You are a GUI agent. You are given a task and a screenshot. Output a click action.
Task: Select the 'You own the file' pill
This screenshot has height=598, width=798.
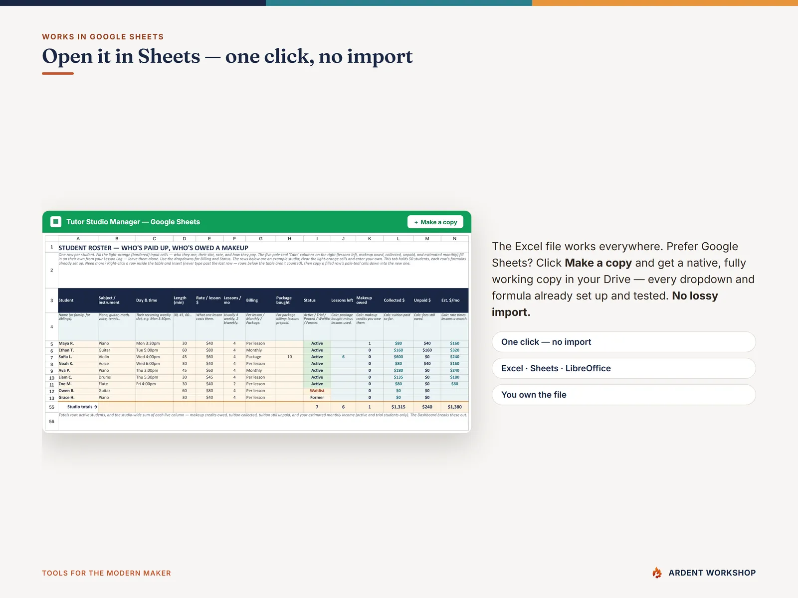pos(623,395)
